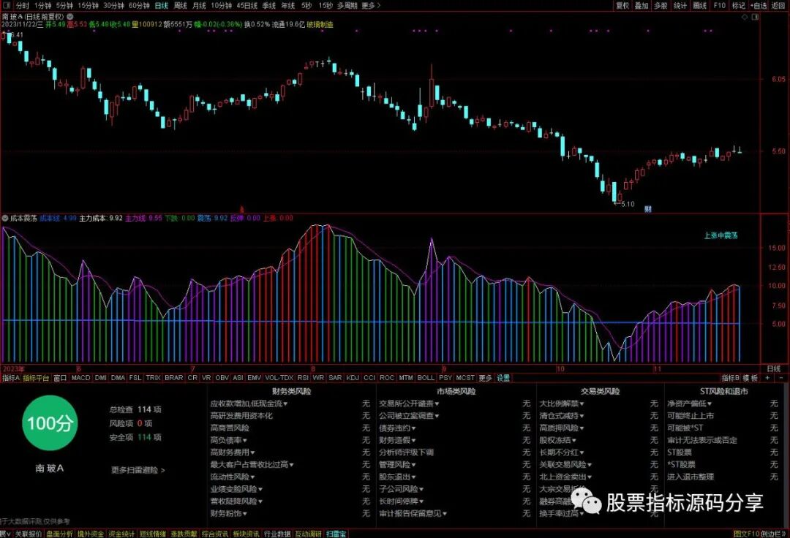This screenshot has height=538, width=790.
Task: Switch chart period to 分时
Action: [22, 6]
